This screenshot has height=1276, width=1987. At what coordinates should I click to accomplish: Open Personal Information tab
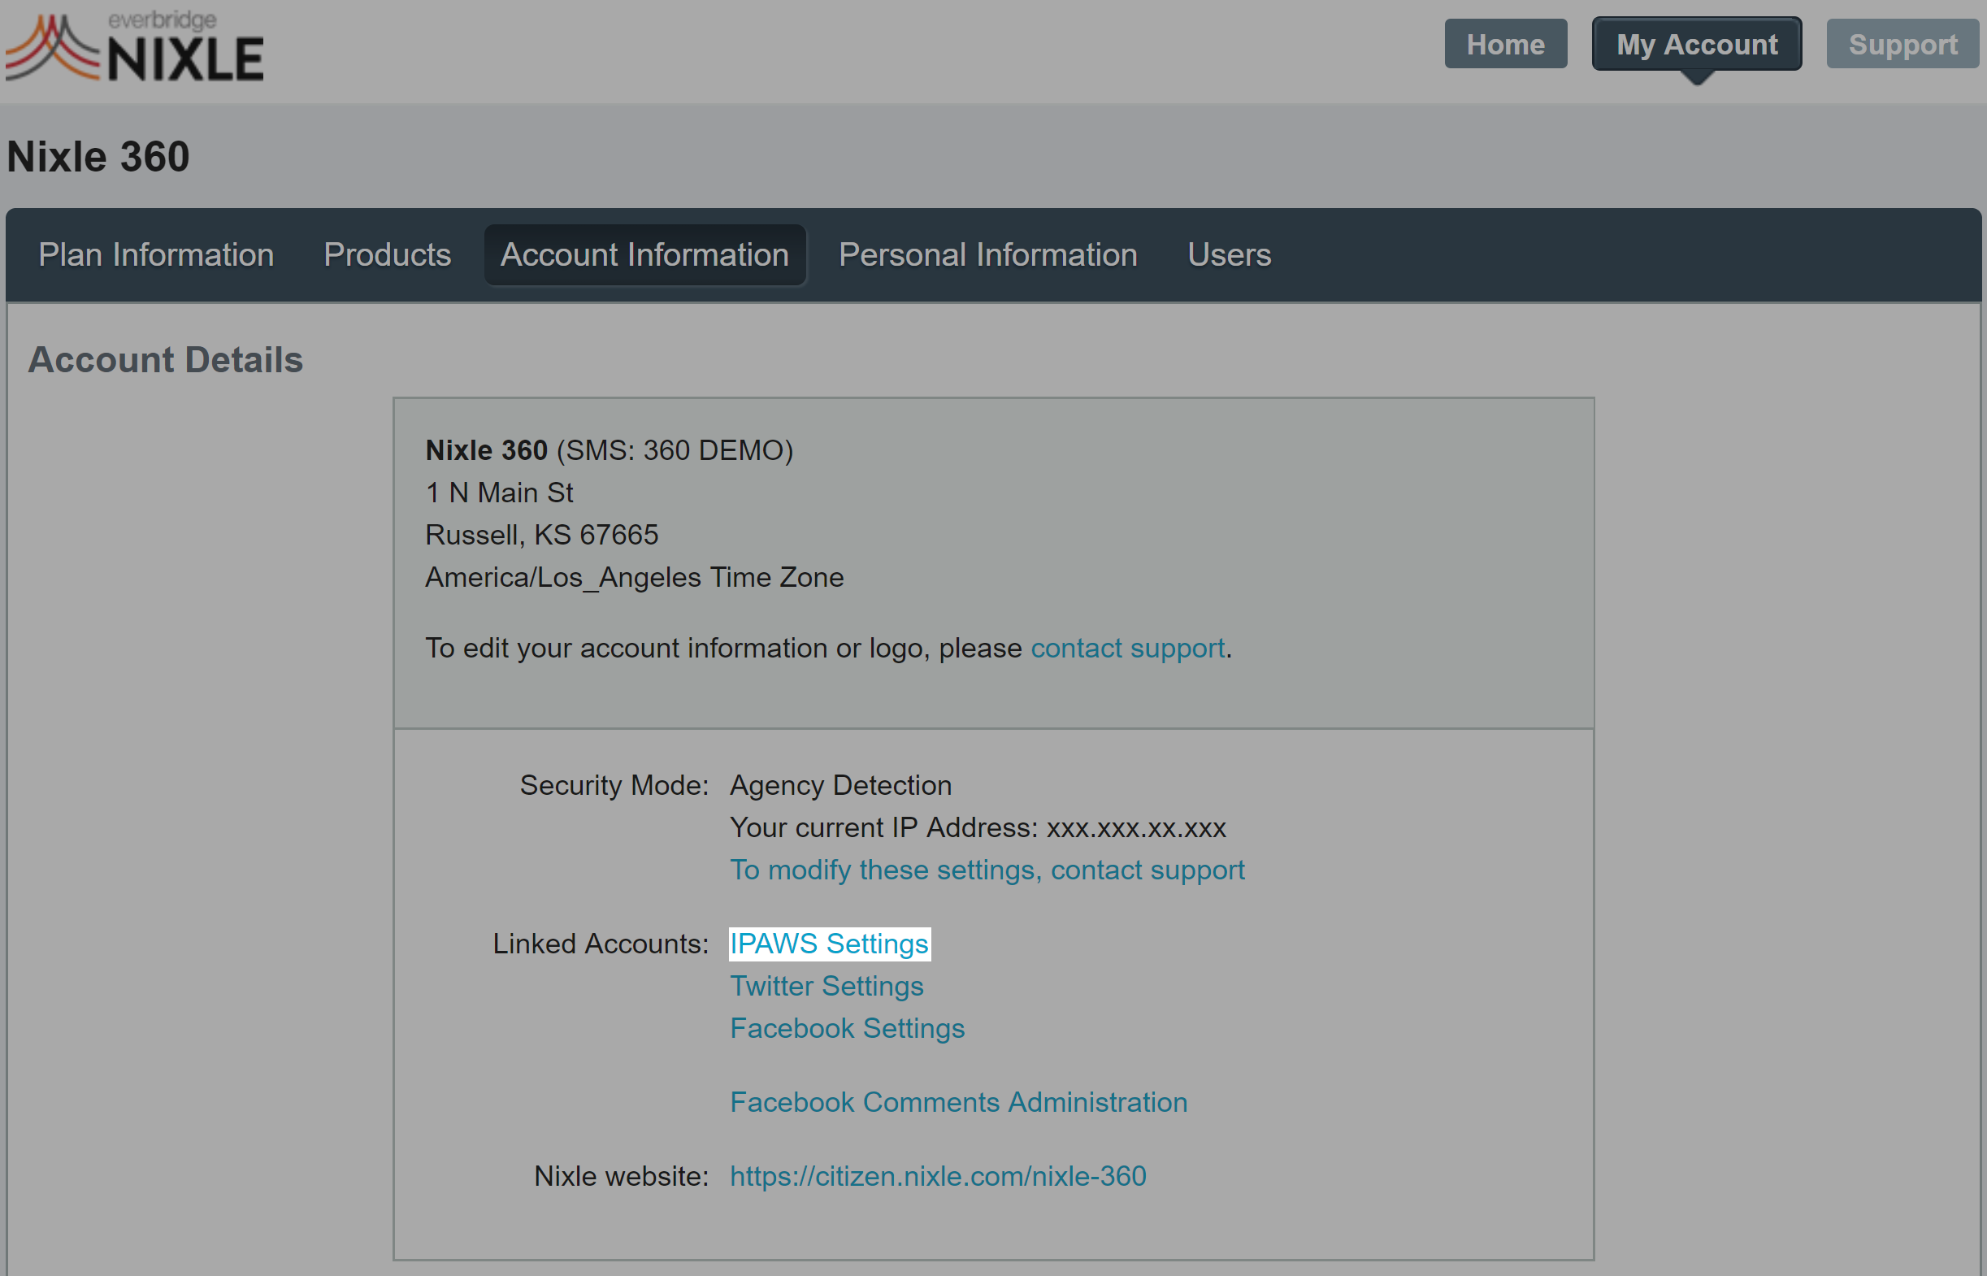point(987,254)
